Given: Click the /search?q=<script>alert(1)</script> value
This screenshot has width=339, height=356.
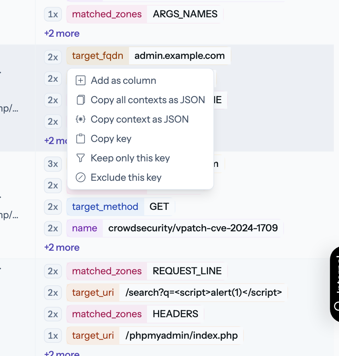Looking at the screenshot, I should coord(203,292).
